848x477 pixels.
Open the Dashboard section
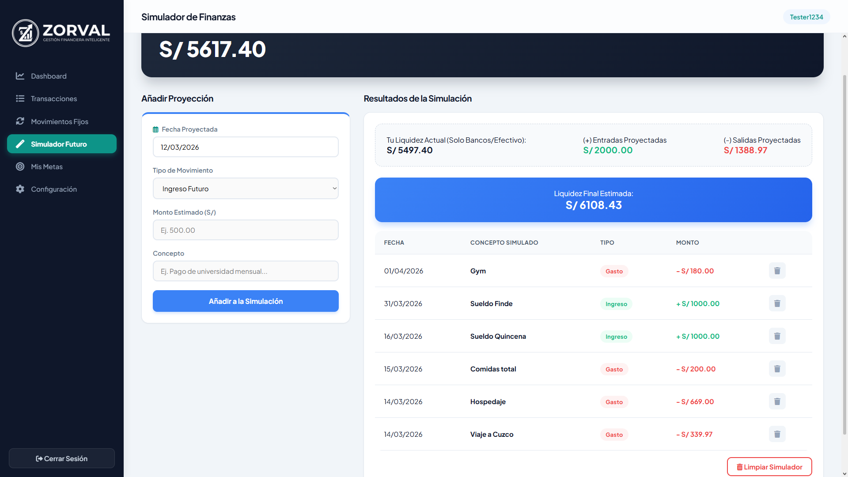click(x=49, y=76)
